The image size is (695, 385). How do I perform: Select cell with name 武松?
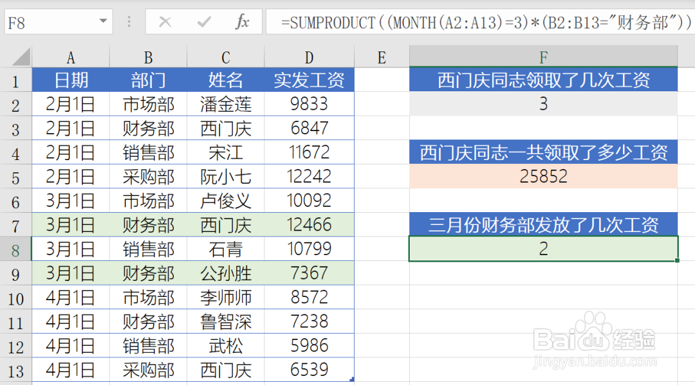[226, 346]
